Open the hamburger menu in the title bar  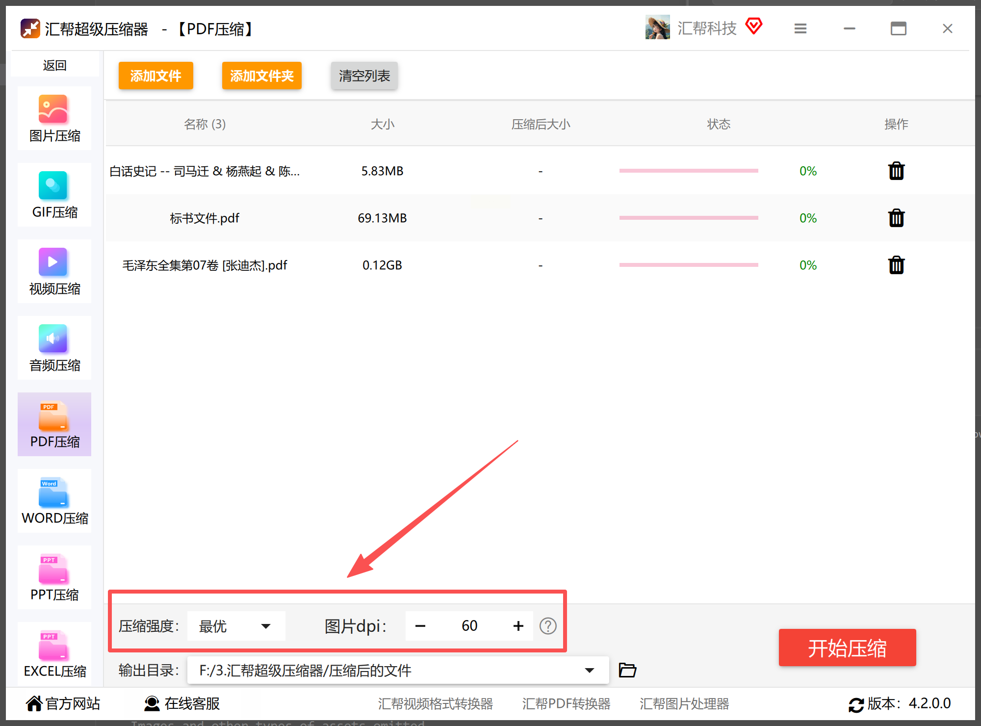pos(800,28)
